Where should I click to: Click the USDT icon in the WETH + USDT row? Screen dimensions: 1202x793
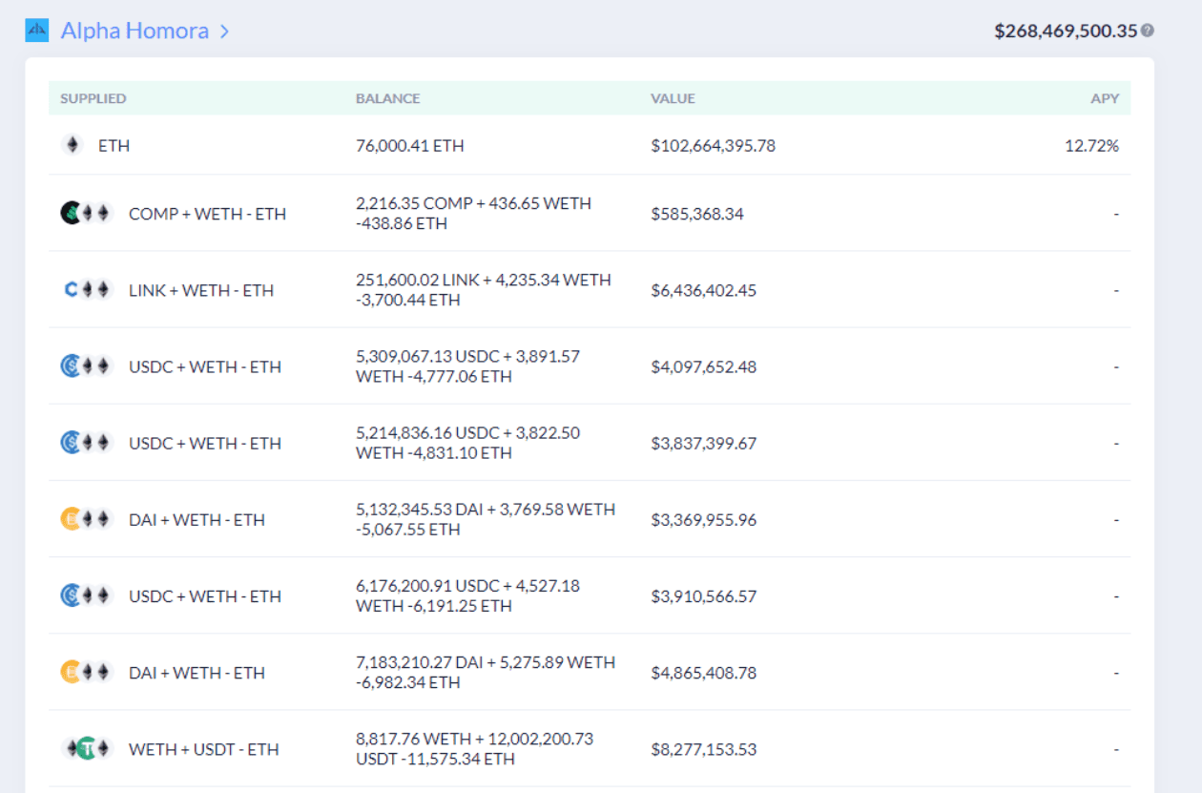pos(87,748)
